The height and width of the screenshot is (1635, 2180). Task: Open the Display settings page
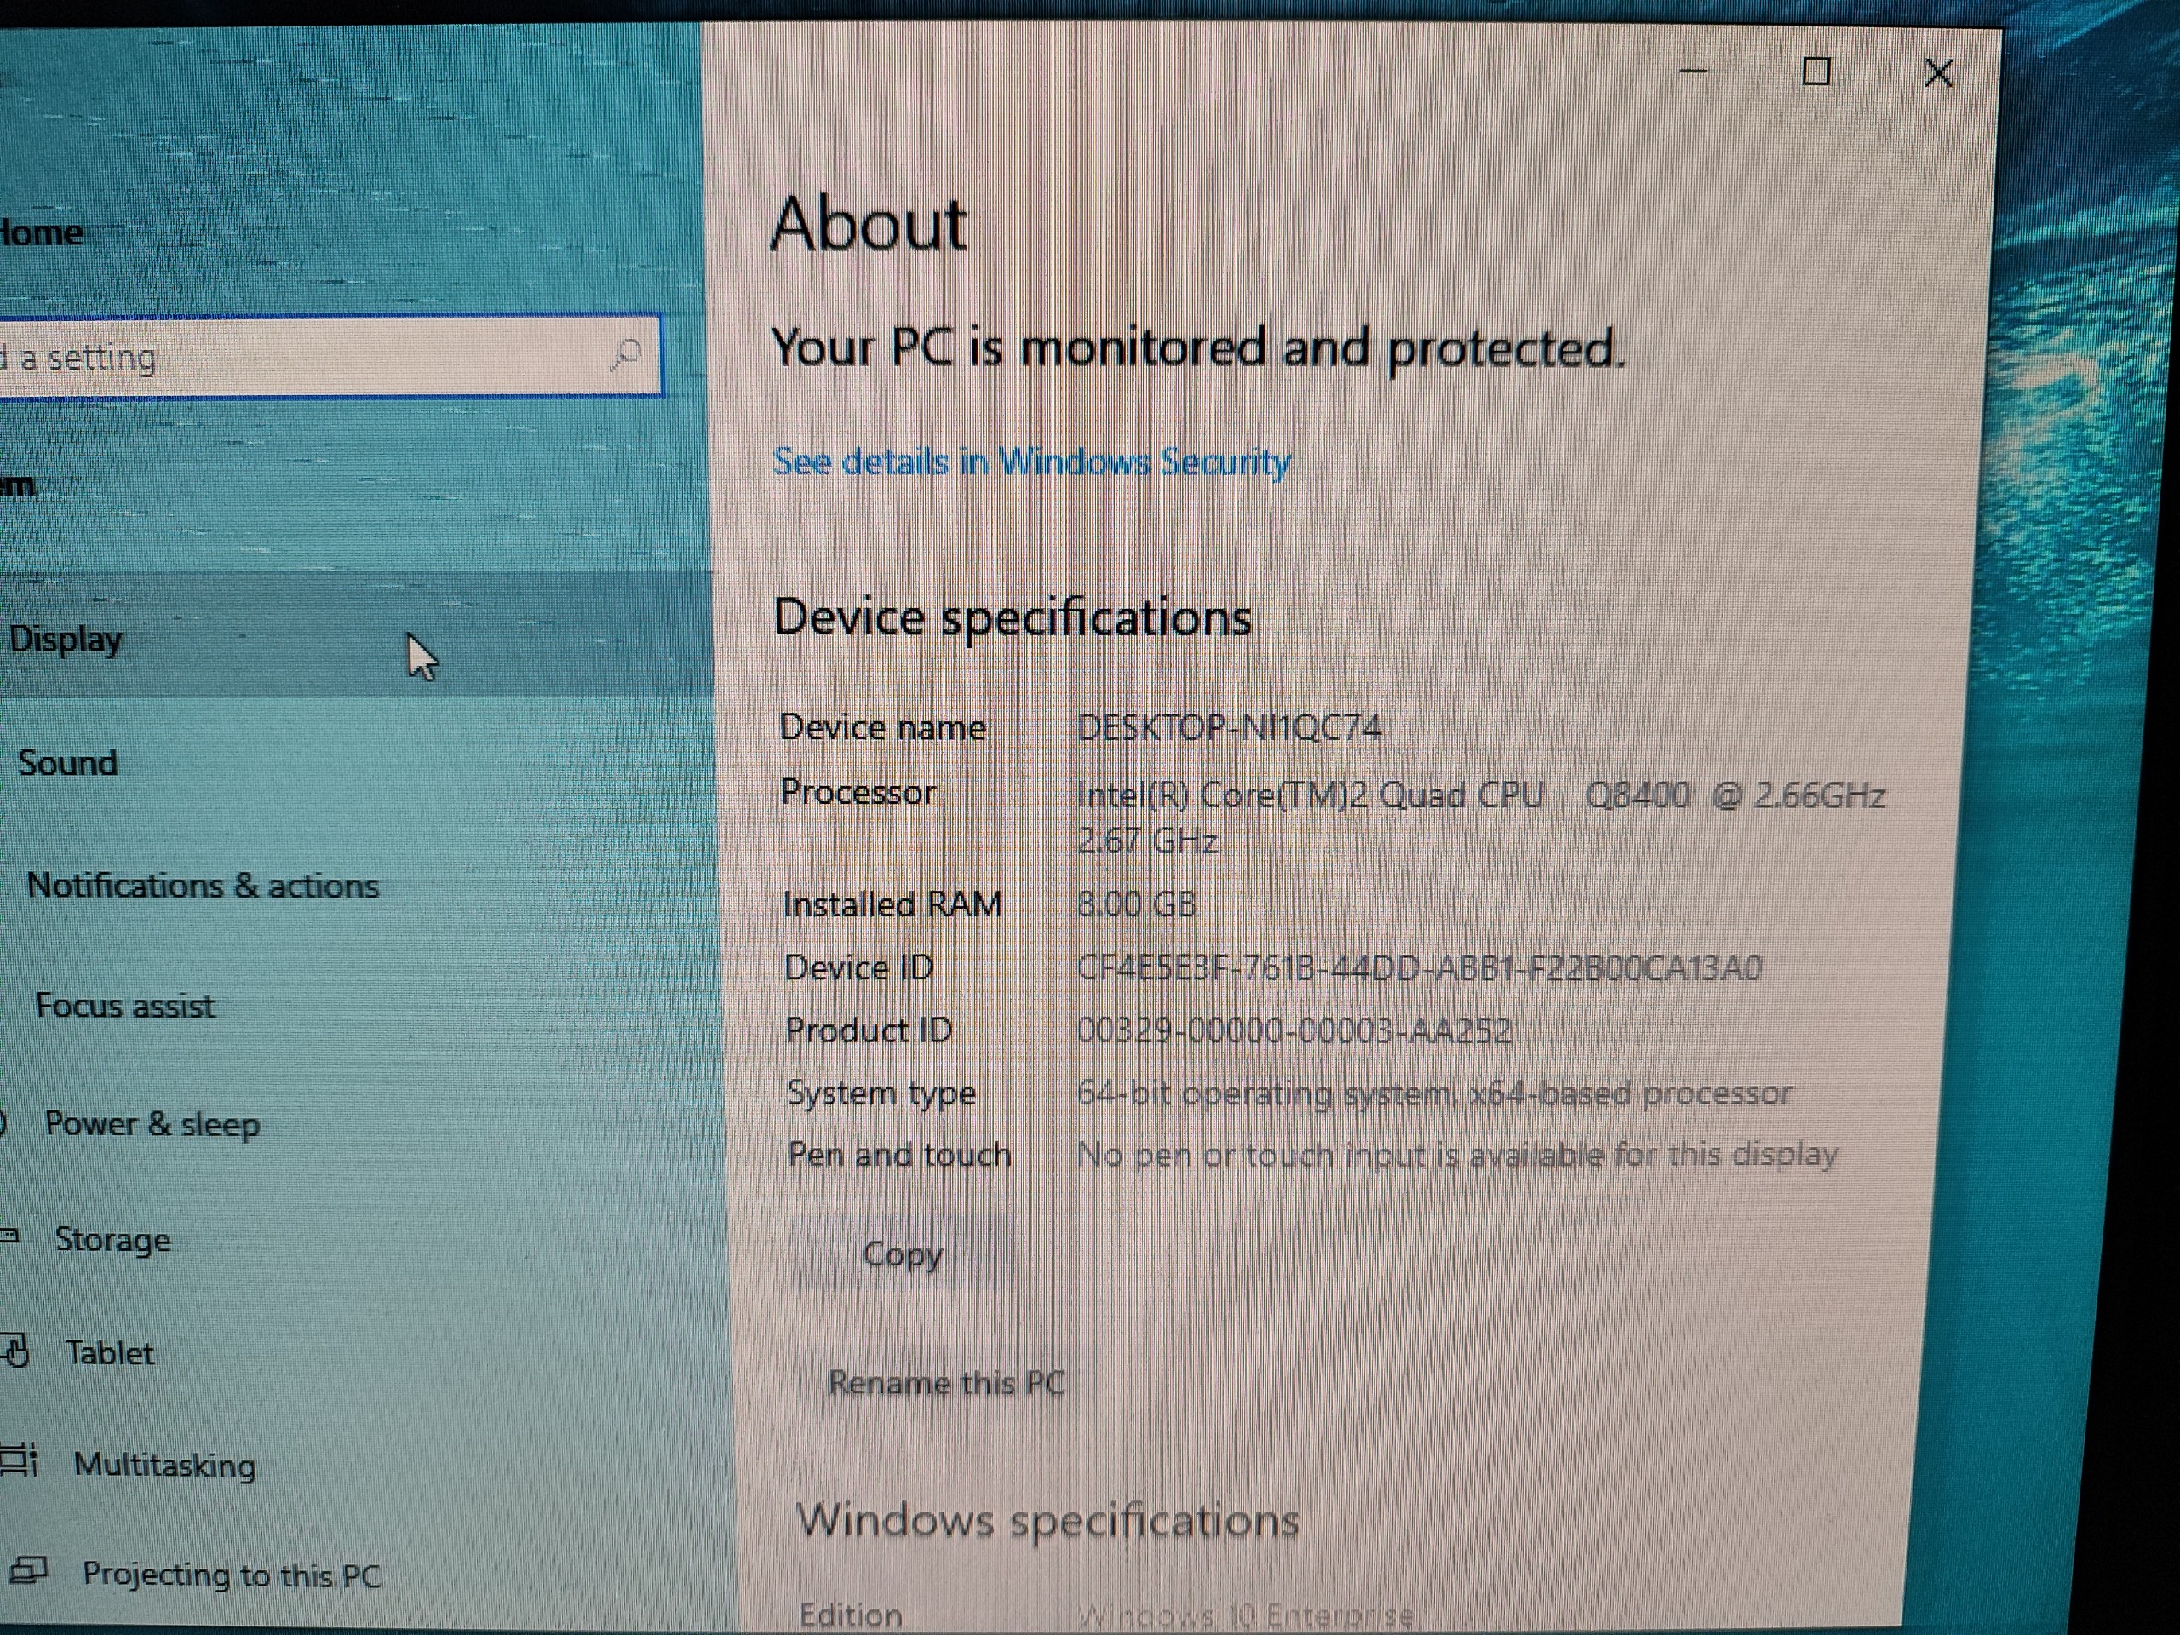click(x=66, y=639)
